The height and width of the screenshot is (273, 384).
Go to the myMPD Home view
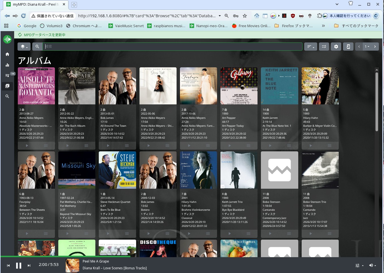click(7, 54)
